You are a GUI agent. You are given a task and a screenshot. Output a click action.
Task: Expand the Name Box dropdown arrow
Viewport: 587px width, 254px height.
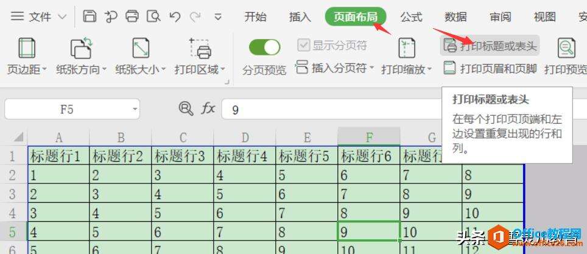[135, 110]
